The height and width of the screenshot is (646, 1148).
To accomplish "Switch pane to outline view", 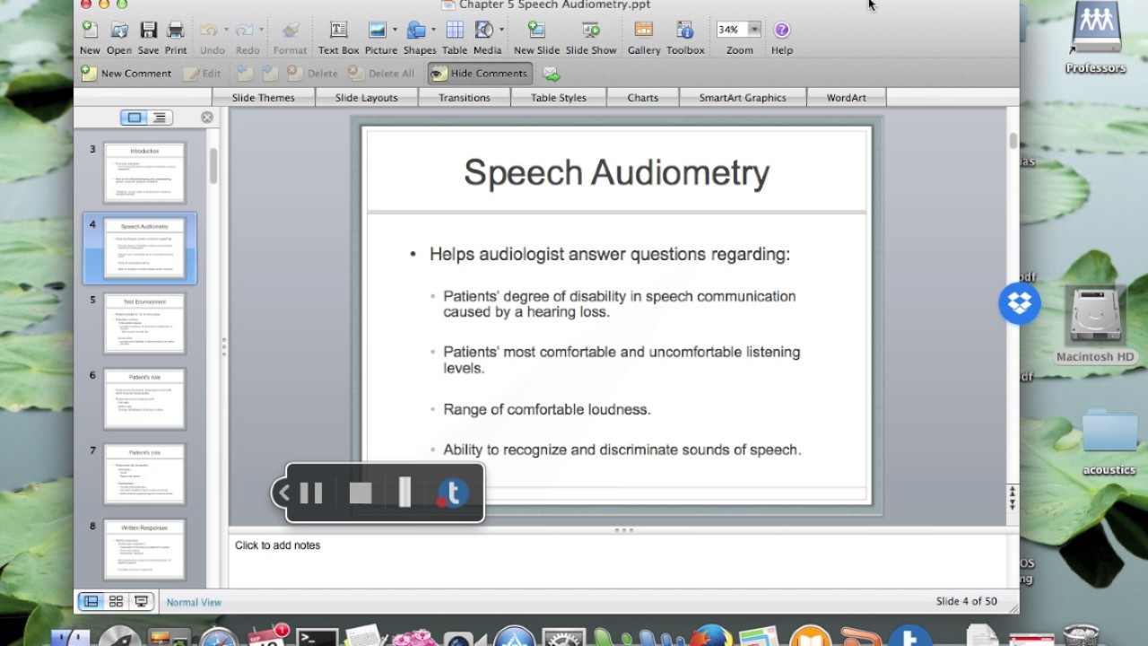I will 160,118.
